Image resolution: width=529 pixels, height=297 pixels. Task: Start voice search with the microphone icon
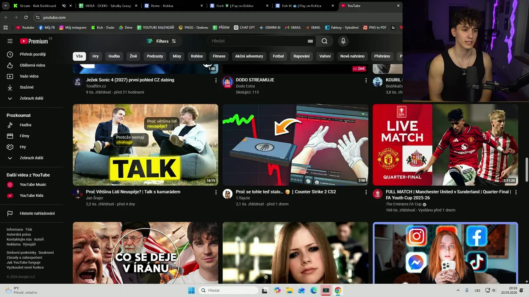coord(343,41)
